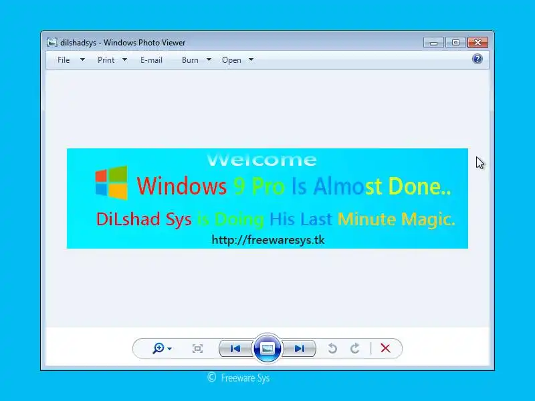Image resolution: width=535 pixels, height=401 pixels.
Task: Minimize the Photo Viewer window
Action: pos(433,43)
